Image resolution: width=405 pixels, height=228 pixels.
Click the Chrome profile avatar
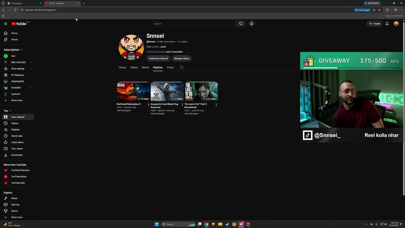click(396, 10)
